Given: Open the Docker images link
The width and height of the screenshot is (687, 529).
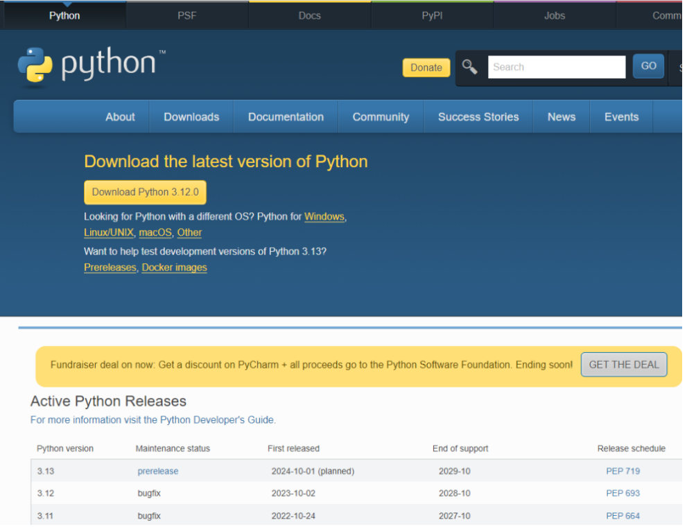Looking at the screenshot, I should [175, 268].
